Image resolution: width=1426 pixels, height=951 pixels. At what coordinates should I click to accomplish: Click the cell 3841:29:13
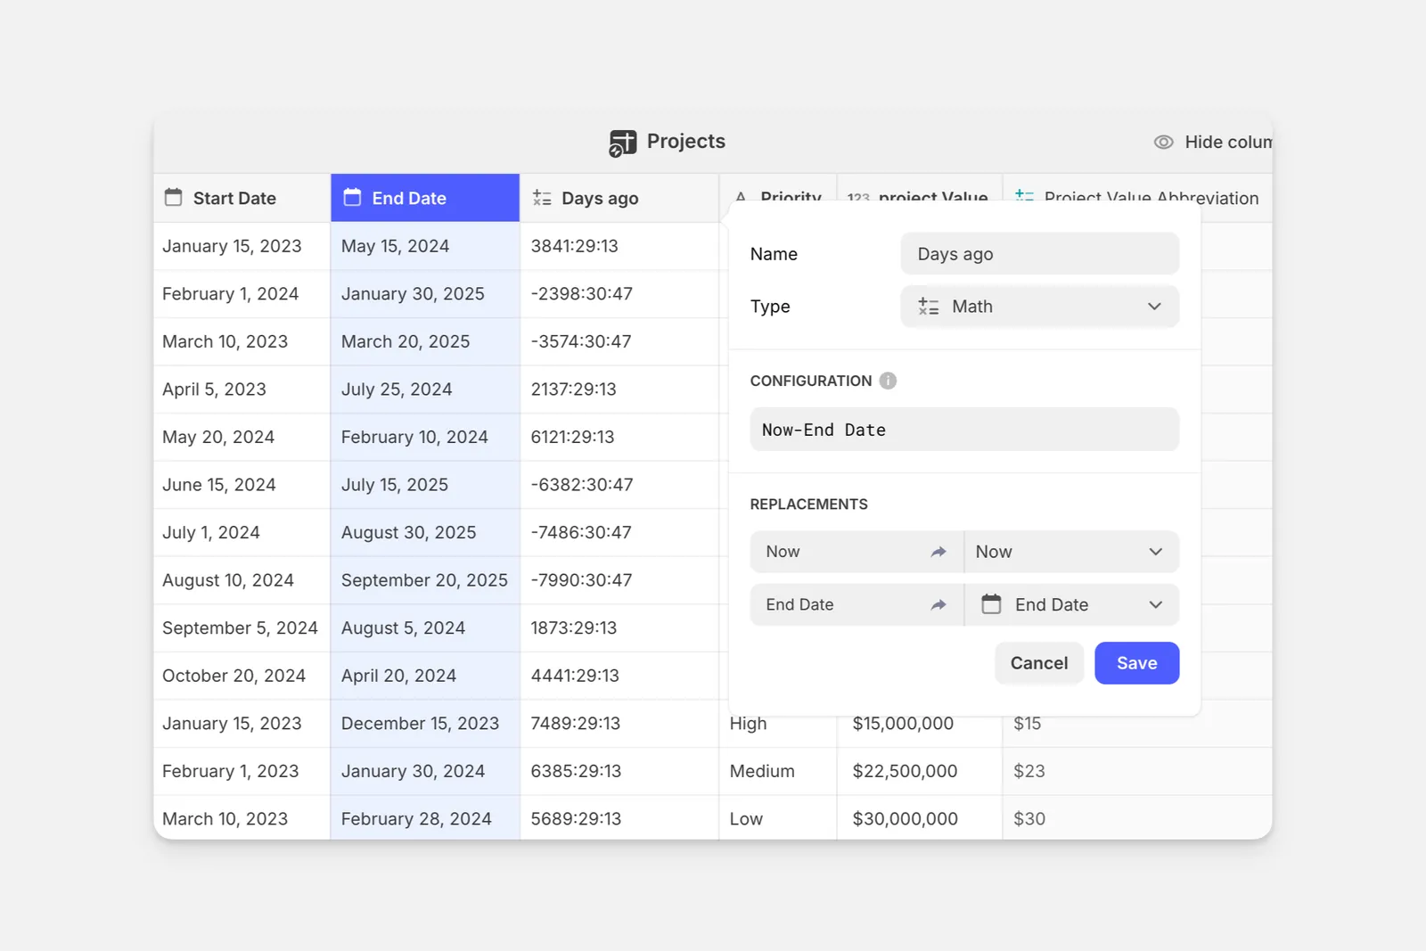[619, 246]
